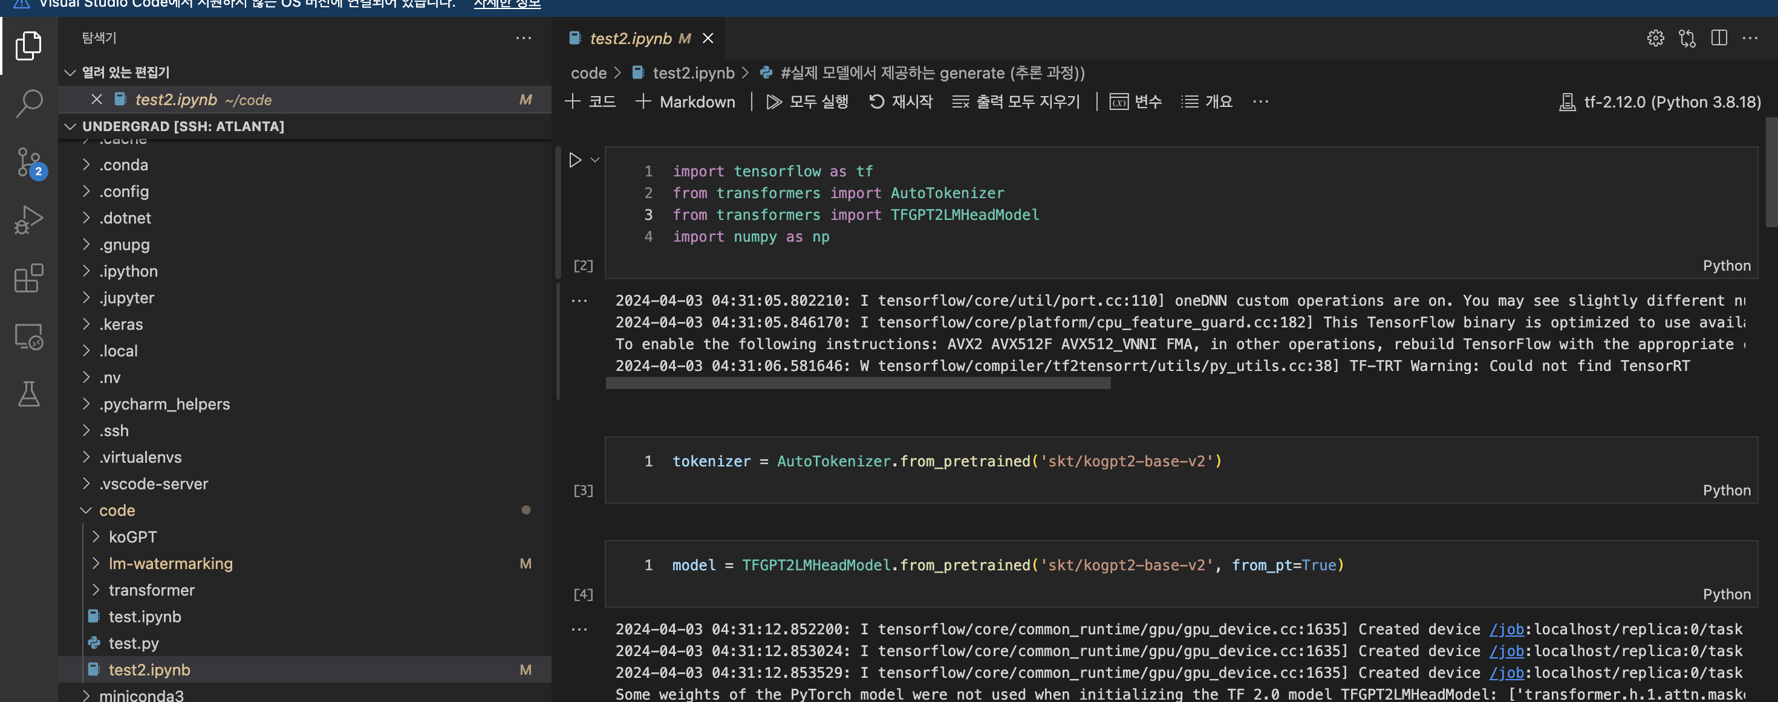Open the Extensions view
Viewport: 1778px width, 702px height.
pyautogui.click(x=28, y=278)
